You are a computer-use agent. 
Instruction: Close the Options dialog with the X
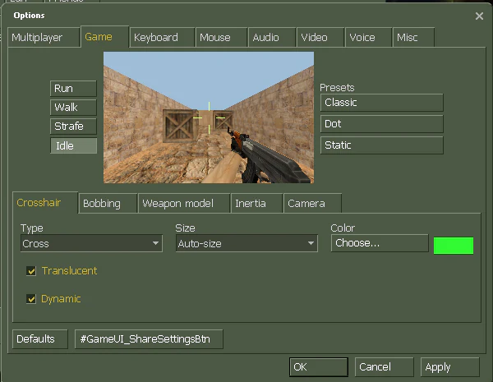pyautogui.click(x=479, y=16)
